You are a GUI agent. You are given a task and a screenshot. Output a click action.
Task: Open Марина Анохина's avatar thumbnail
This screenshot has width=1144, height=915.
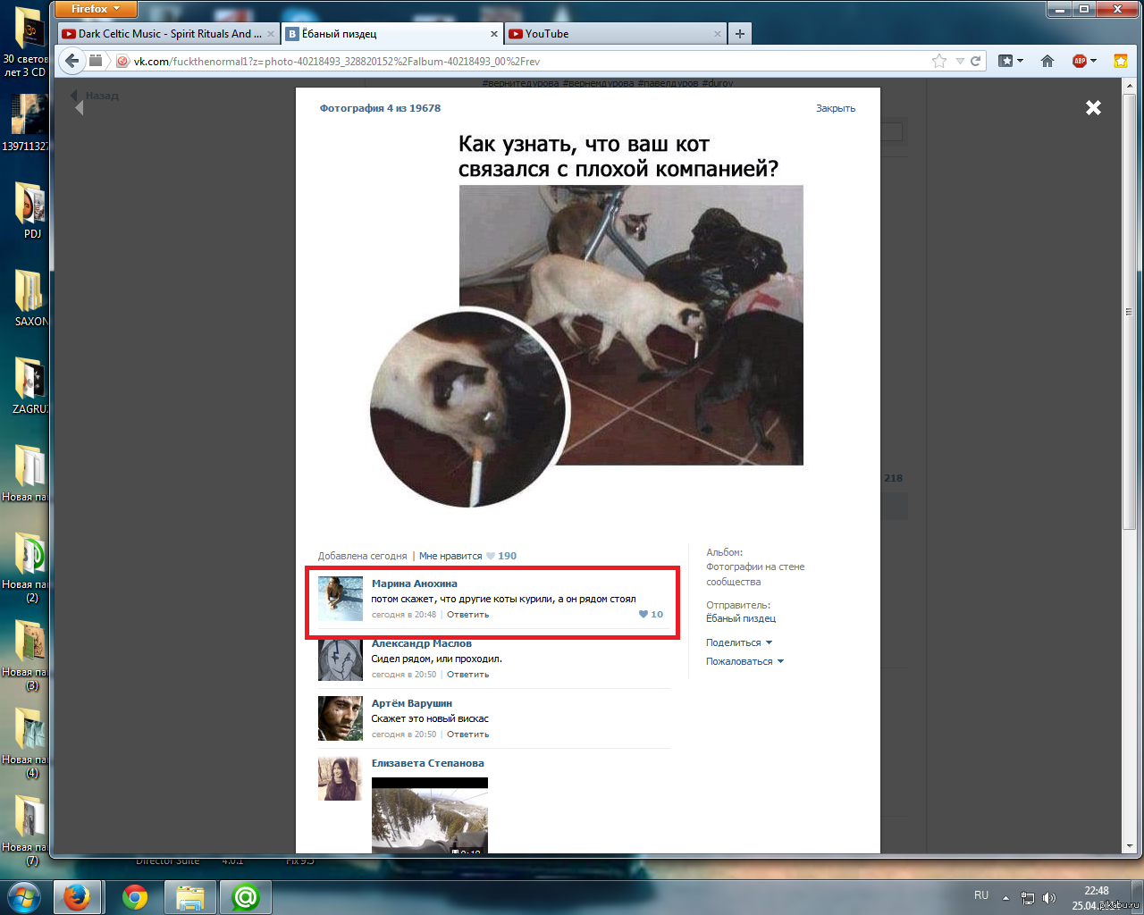click(x=341, y=599)
